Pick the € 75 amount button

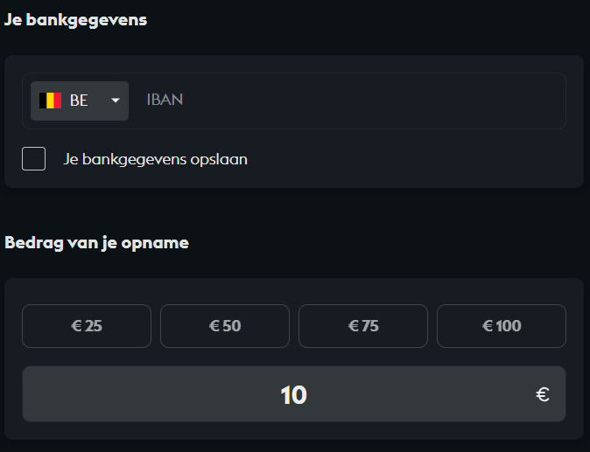(363, 326)
